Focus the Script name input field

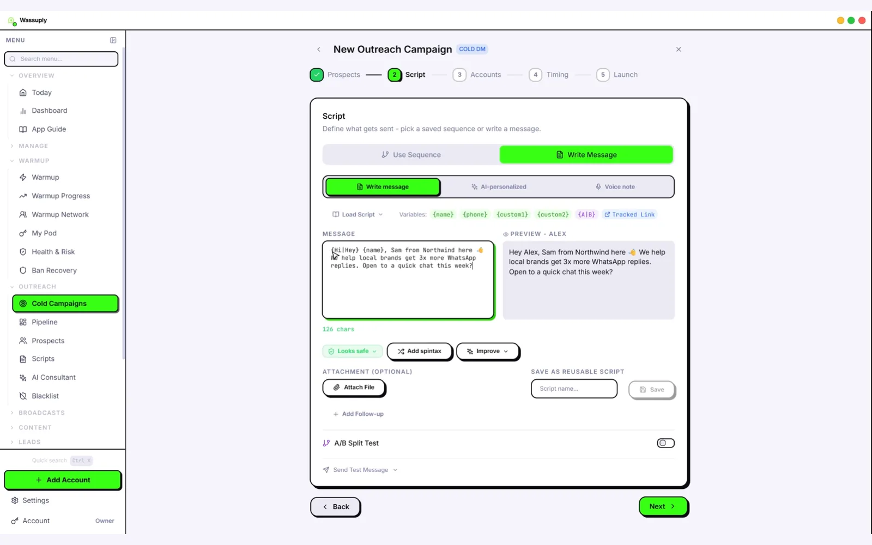(574, 389)
